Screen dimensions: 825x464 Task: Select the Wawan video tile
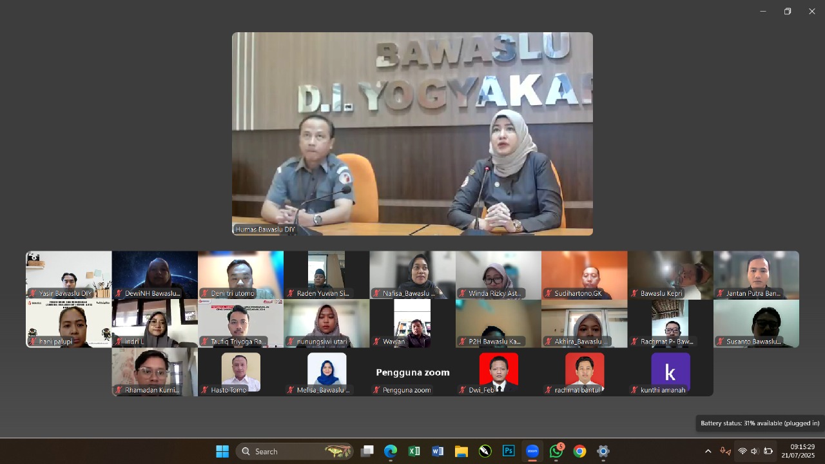point(412,324)
